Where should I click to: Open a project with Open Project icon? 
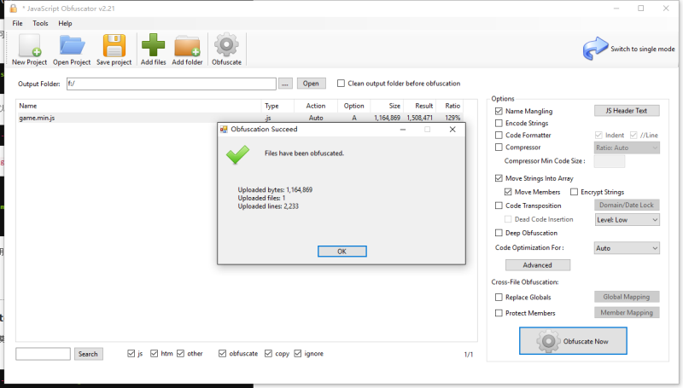(x=72, y=46)
